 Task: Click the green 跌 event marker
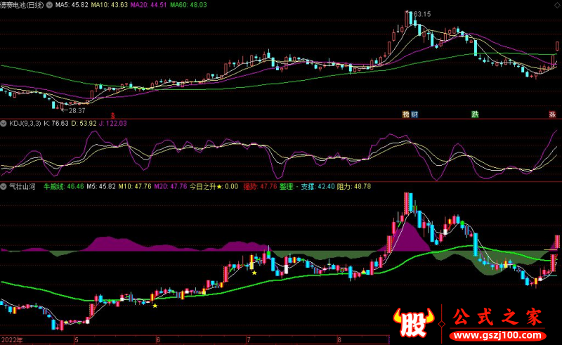pyautogui.click(x=476, y=115)
